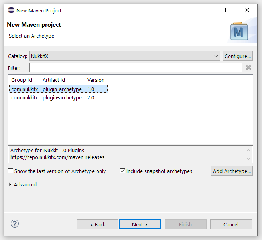Screen dimensions: 262x240
Task: Focus the Filter text field
Action: 135,68
